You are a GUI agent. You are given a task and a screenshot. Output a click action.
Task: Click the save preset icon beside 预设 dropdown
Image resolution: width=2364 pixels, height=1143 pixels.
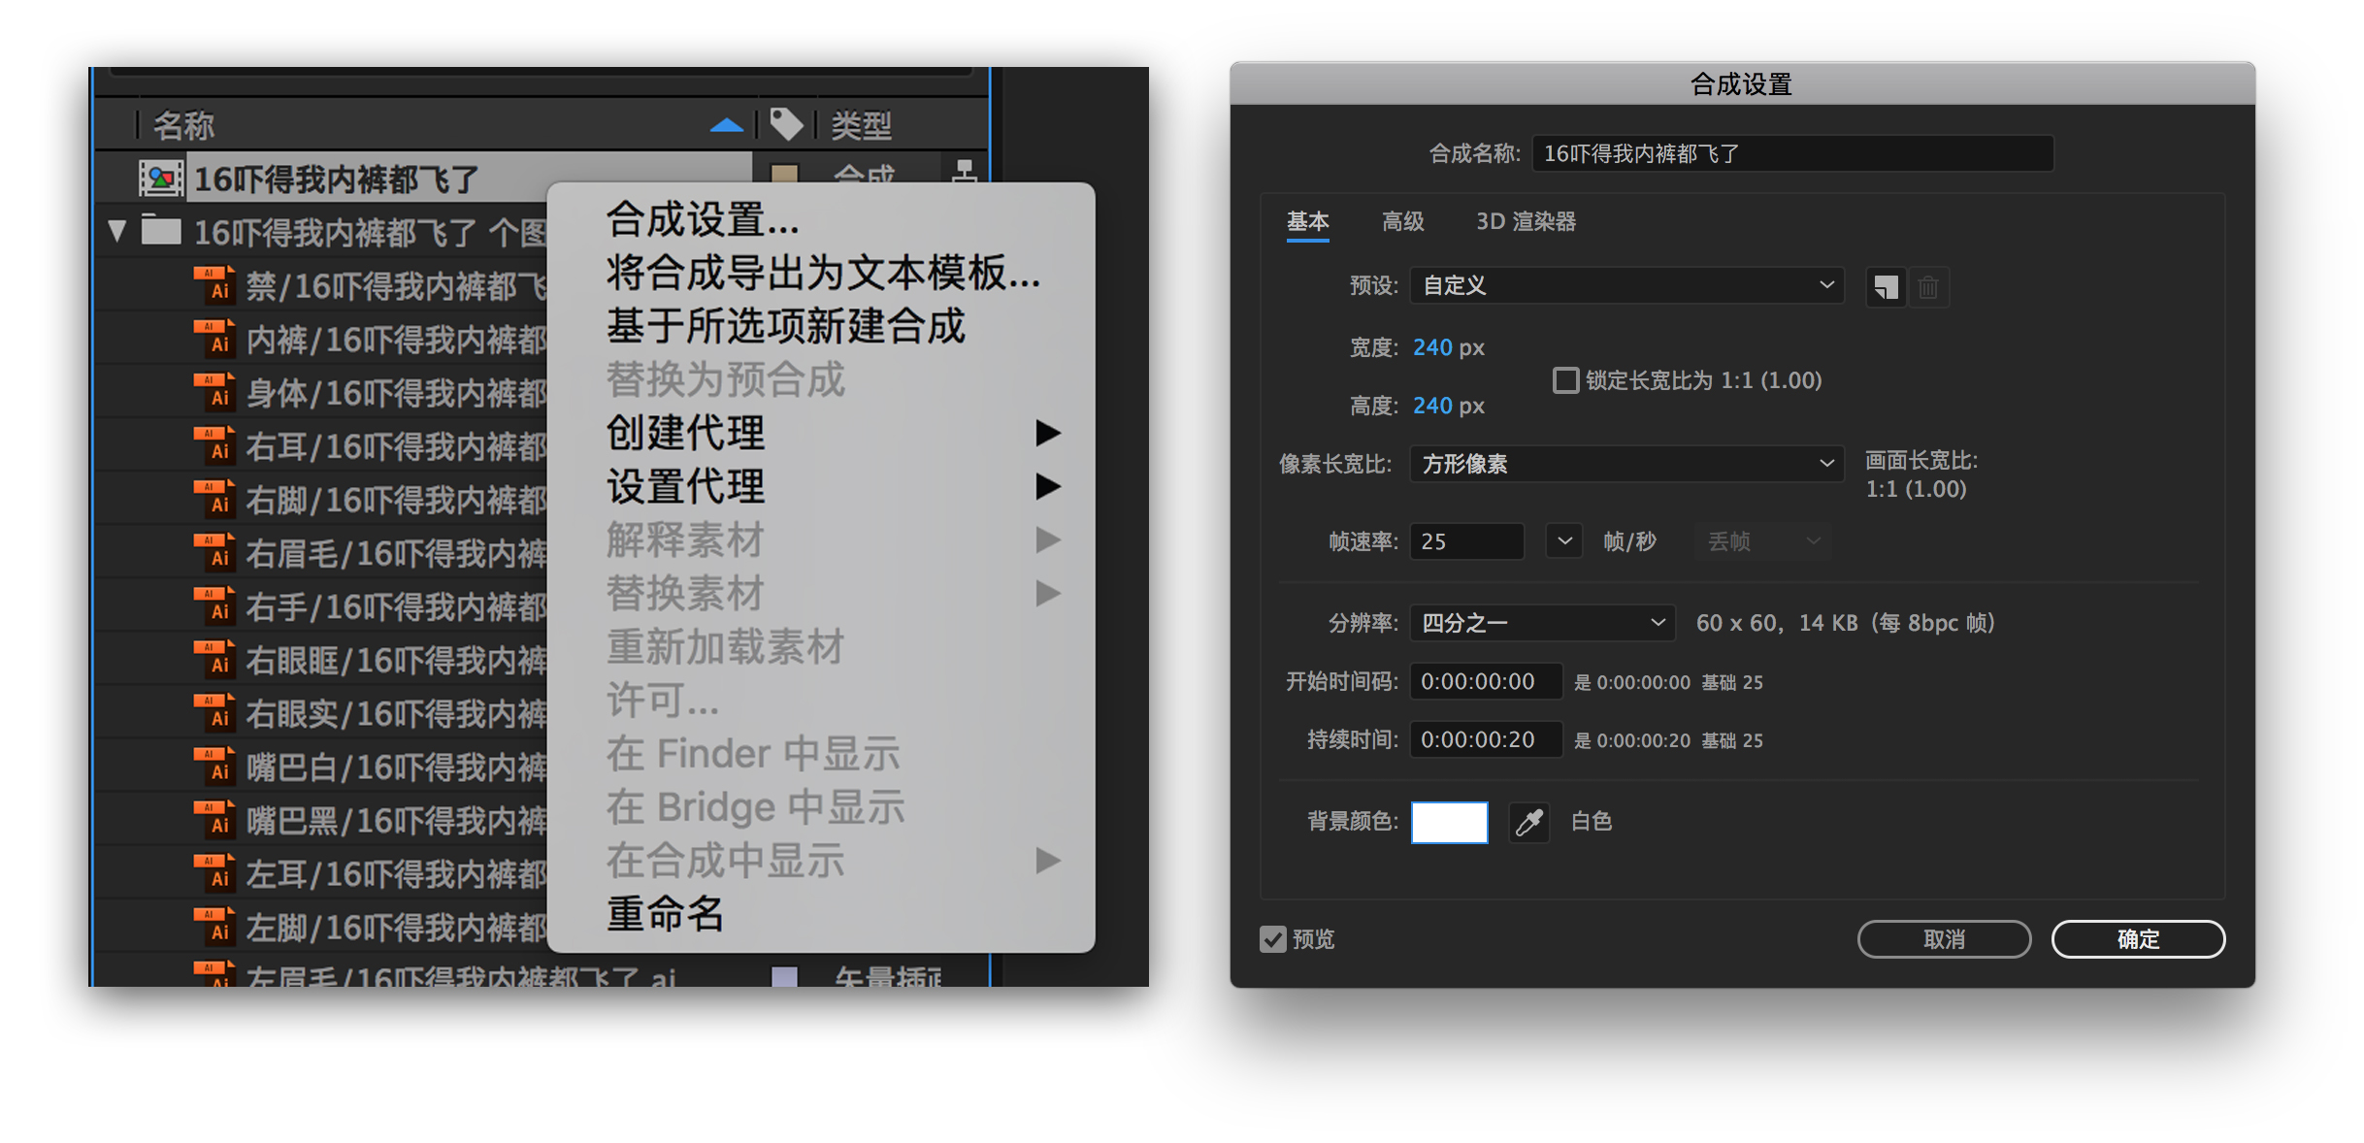(1885, 286)
